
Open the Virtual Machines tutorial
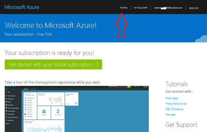[x=176, y=104]
